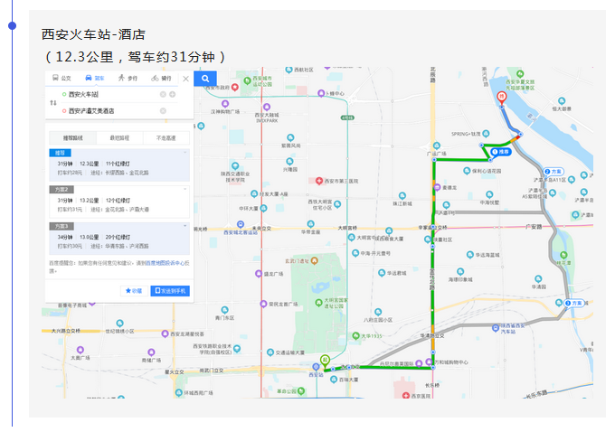Viewport: 615px width, 432px height.
Task: Click the blue '1 推荐' route label
Action: [501, 152]
